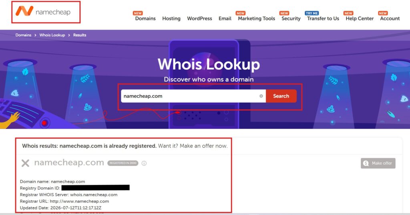Click 'Want it? Make an offer now.' text
Image resolution: width=410 pixels, height=215 pixels.
tap(193, 146)
